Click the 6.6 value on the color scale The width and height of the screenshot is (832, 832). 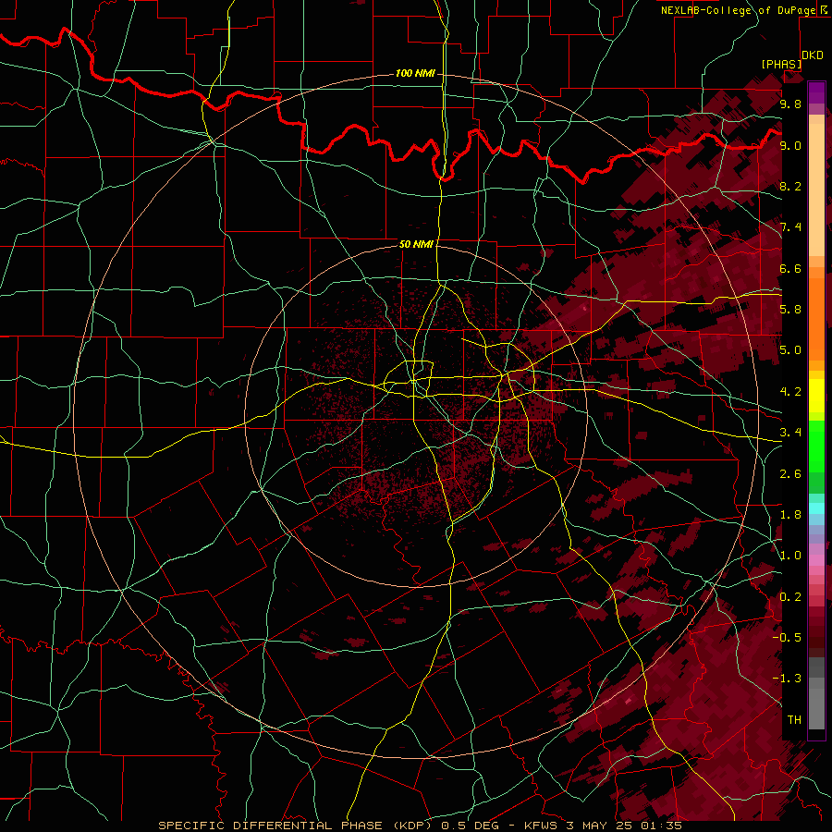(790, 268)
